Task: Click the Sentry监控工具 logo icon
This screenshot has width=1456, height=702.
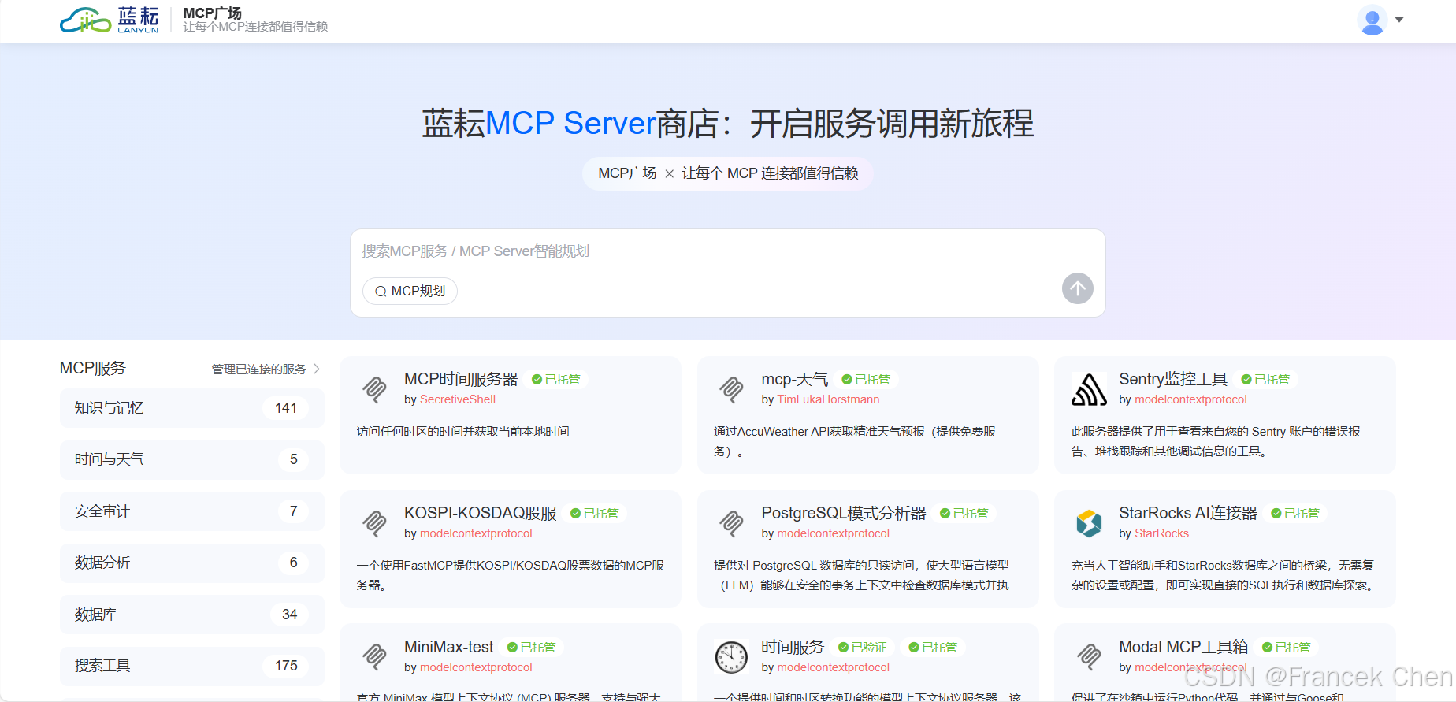Action: pos(1089,389)
